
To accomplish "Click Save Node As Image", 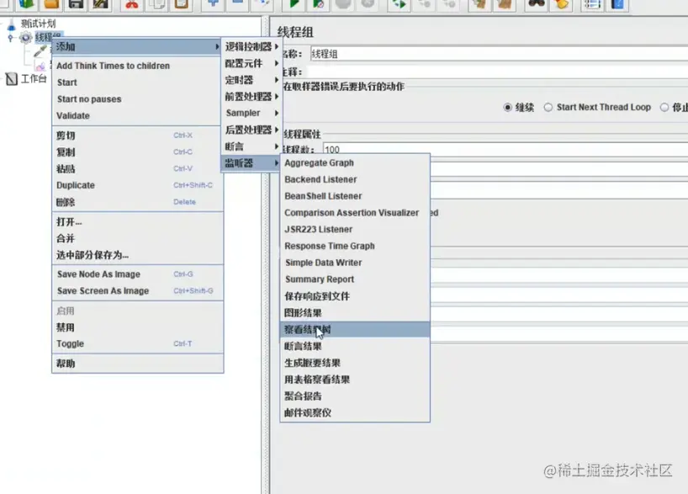I will click(x=137, y=274).
